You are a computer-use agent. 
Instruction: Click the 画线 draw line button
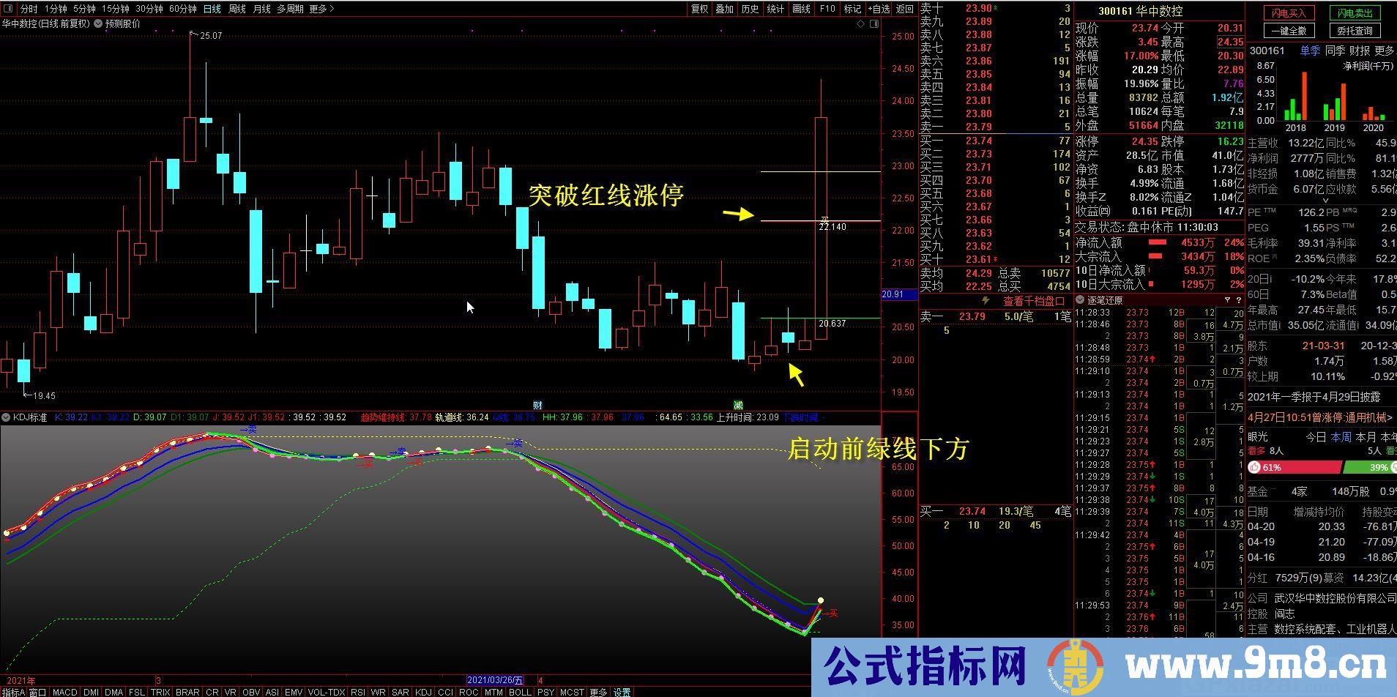(x=801, y=9)
